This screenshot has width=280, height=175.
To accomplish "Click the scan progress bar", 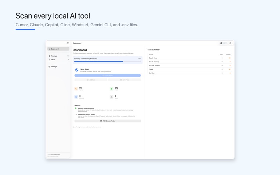I will [x=107, y=62].
